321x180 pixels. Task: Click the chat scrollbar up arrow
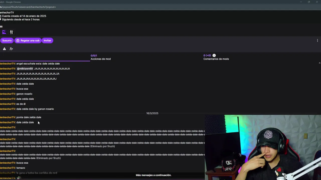click(319, 63)
